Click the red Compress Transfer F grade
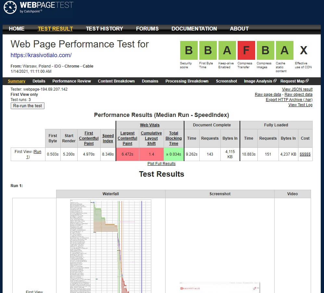Viewport: 324px width, 293px height. [246, 50]
